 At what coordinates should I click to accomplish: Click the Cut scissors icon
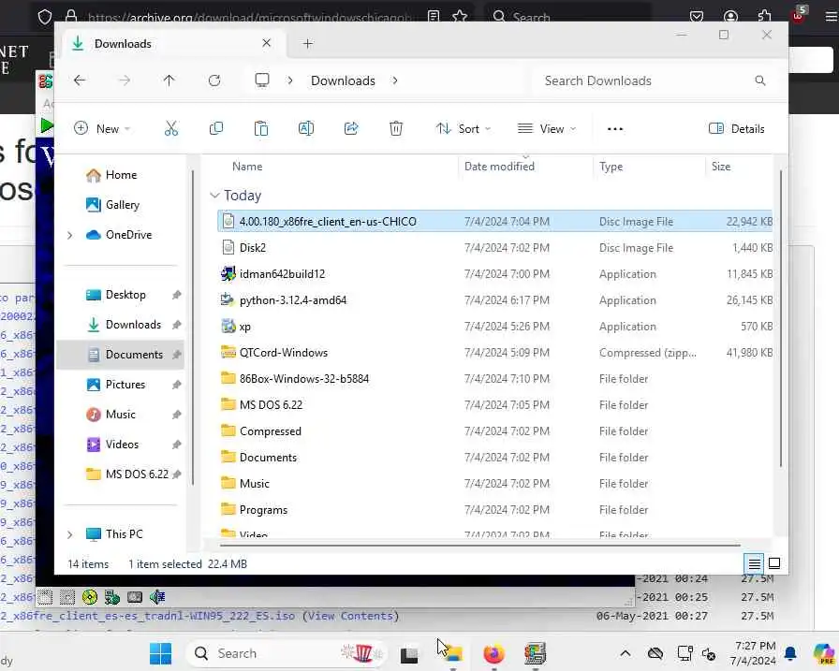171,128
